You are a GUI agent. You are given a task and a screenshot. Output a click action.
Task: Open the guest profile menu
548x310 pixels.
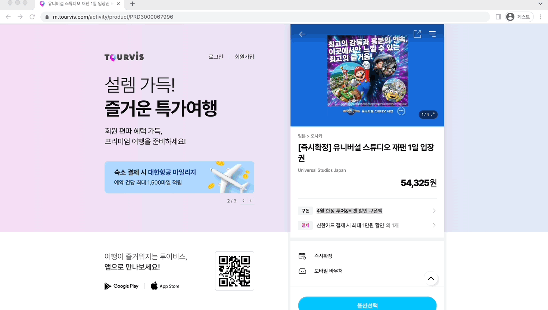click(519, 17)
